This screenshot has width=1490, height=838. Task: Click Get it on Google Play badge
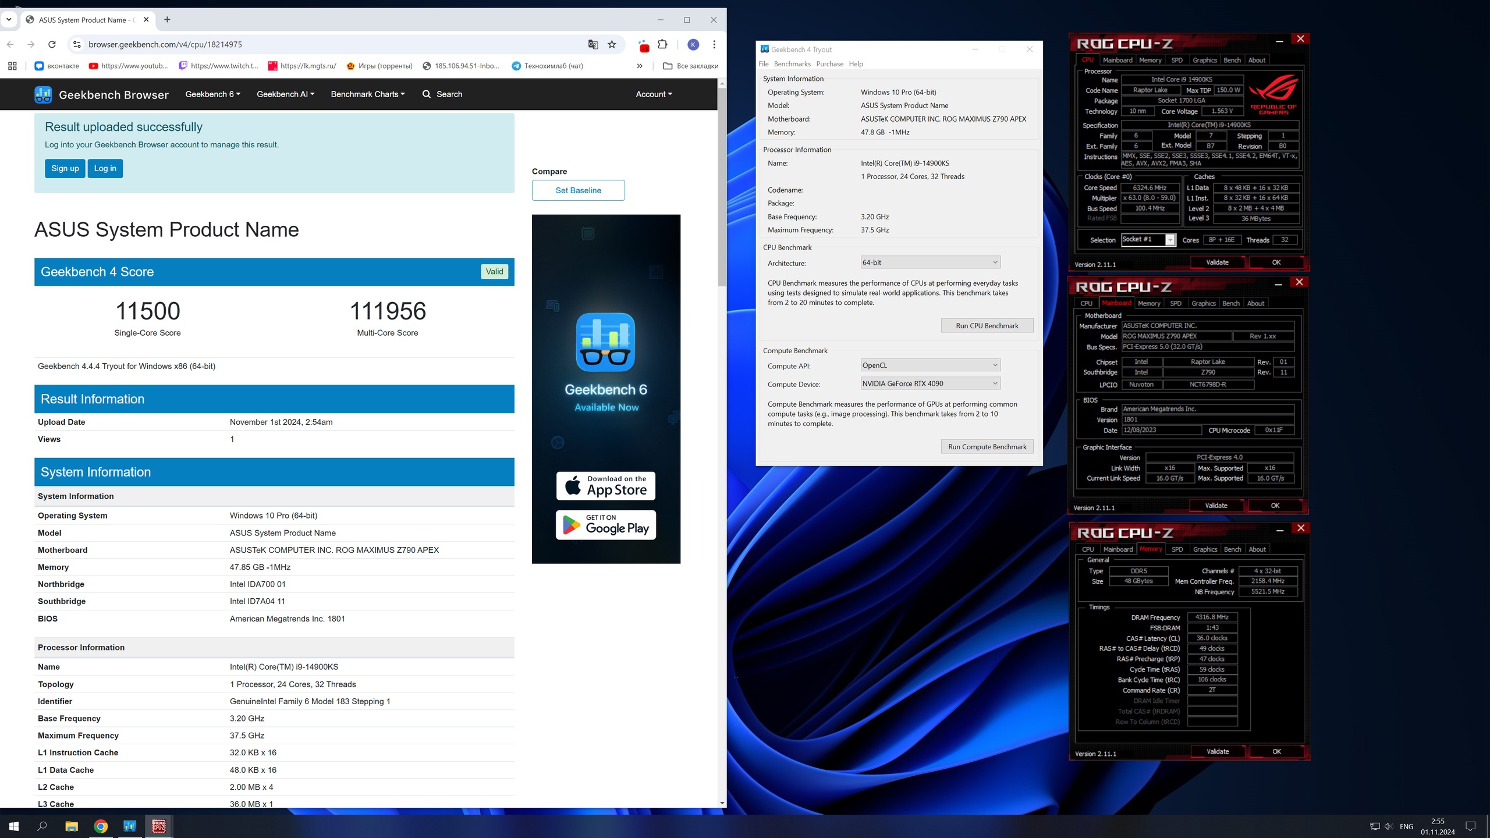click(606, 525)
